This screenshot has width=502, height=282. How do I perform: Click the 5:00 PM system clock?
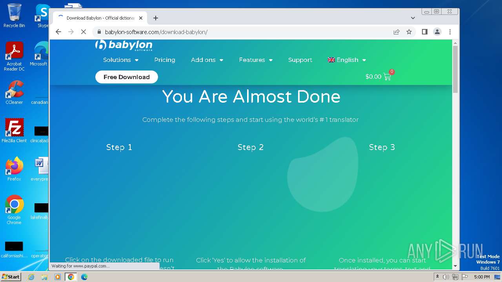pyautogui.click(x=482, y=277)
